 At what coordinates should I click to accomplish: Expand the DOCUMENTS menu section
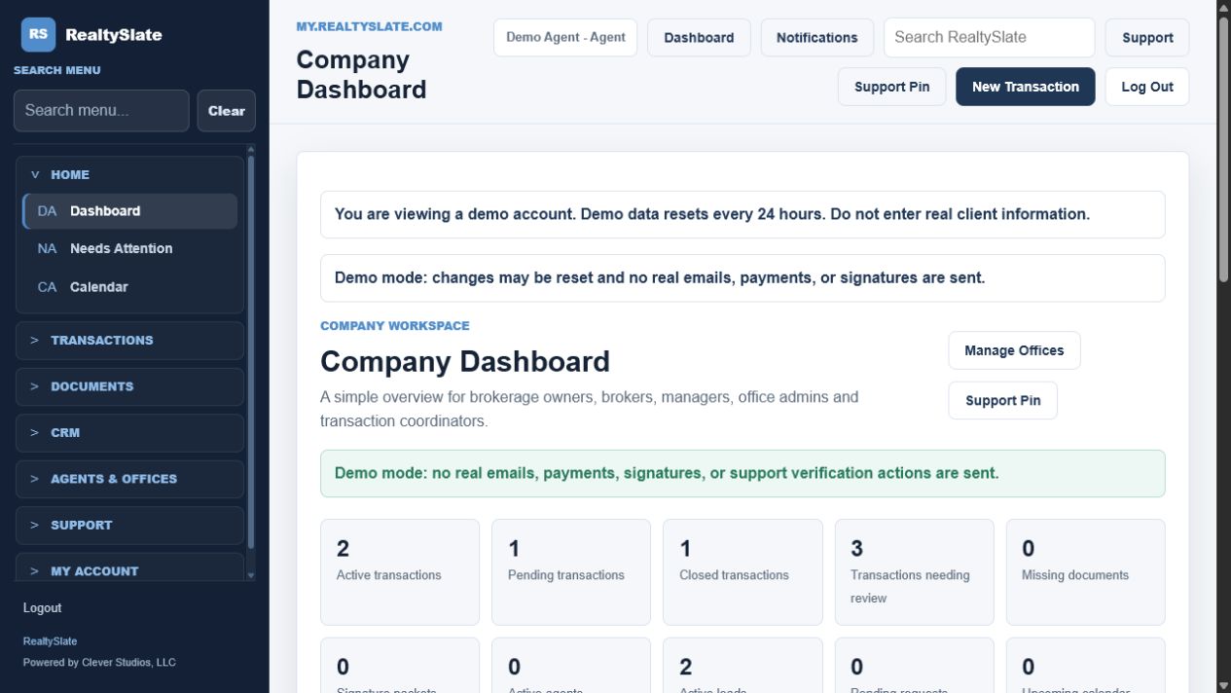tap(129, 386)
